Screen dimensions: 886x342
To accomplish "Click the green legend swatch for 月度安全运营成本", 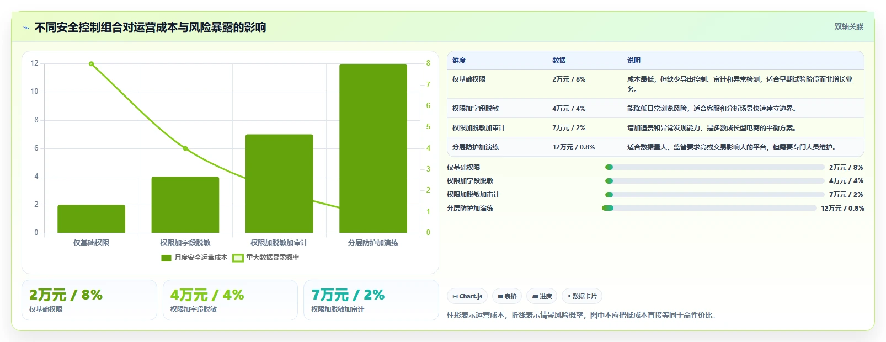I will pyautogui.click(x=166, y=258).
